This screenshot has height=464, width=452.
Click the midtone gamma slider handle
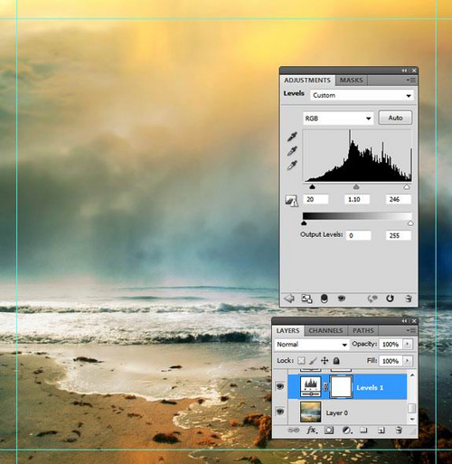(356, 187)
